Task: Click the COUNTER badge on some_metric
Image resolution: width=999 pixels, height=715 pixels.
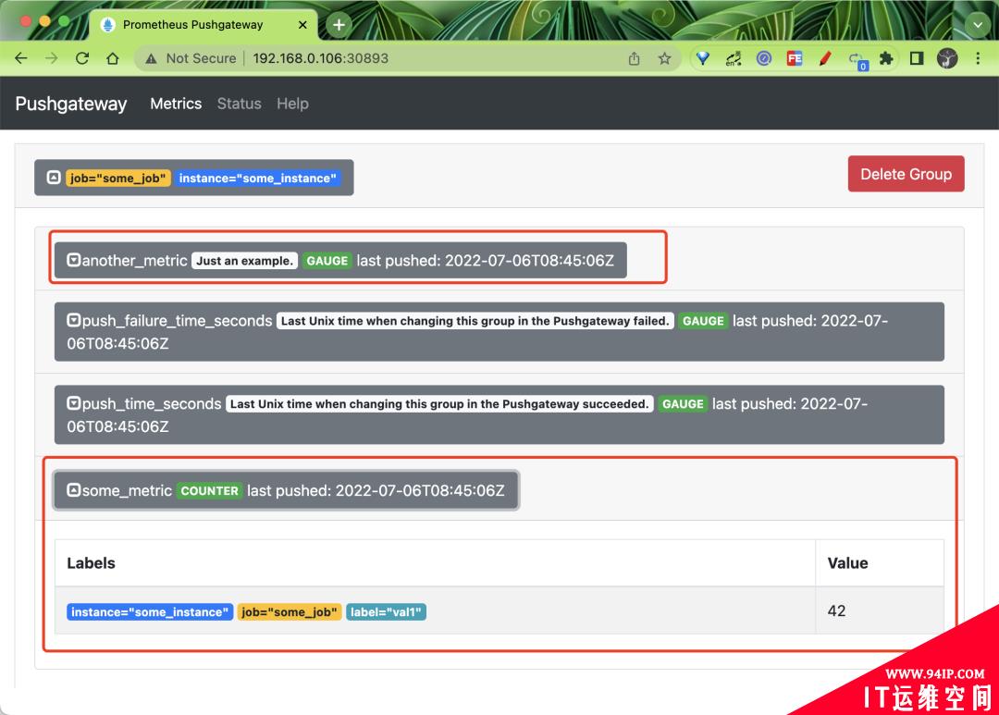Action: tap(210, 490)
